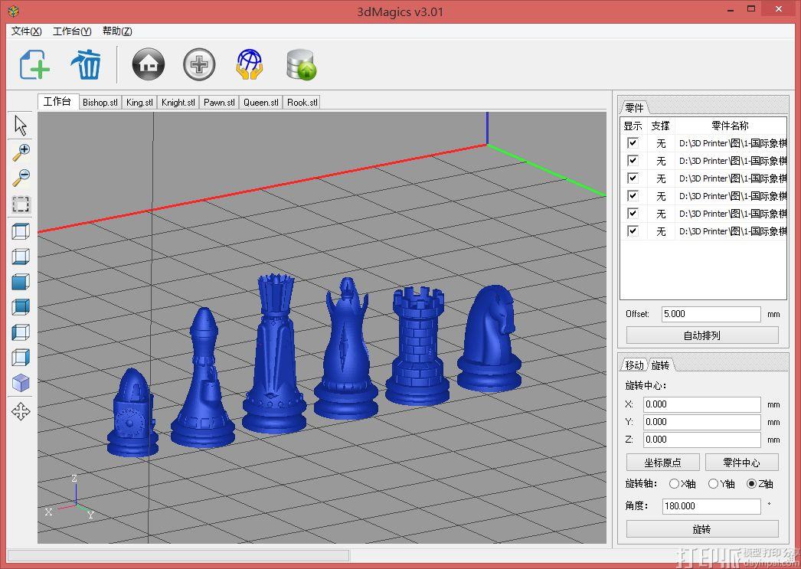Open the Queen.stl tab

click(261, 102)
